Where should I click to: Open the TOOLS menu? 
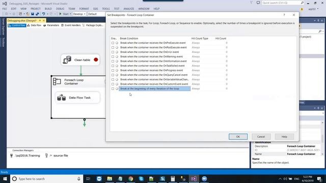pyautogui.click(x=106, y=9)
